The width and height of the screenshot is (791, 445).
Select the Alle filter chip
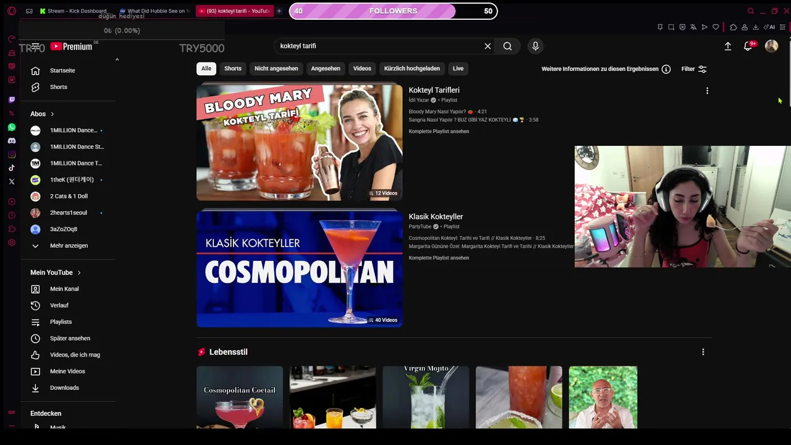[206, 69]
